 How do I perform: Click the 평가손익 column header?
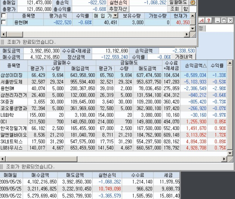point(58,15)
